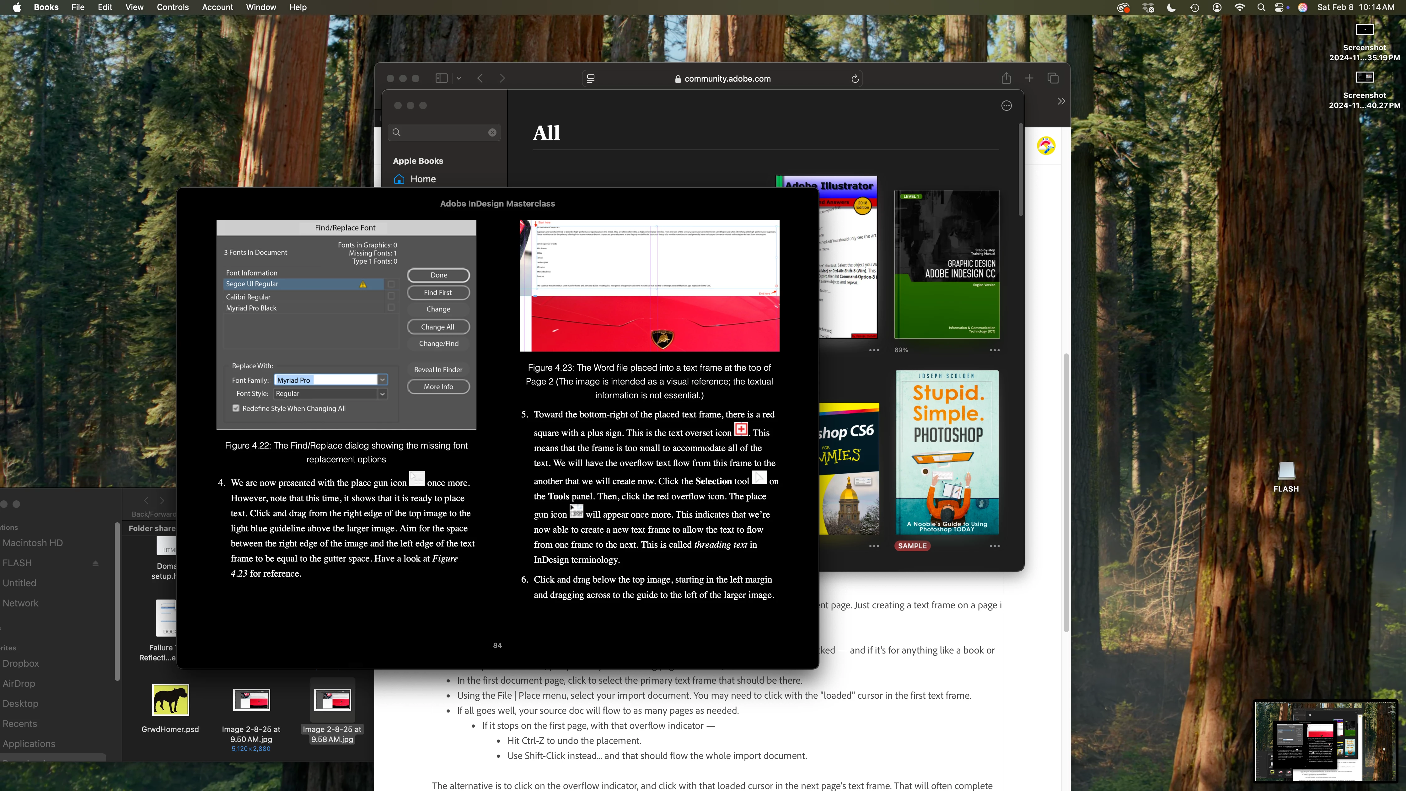This screenshot has width=1406, height=791.
Task: Eject the FLASH drive in Finder sidebar
Action: [x=95, y=563]
